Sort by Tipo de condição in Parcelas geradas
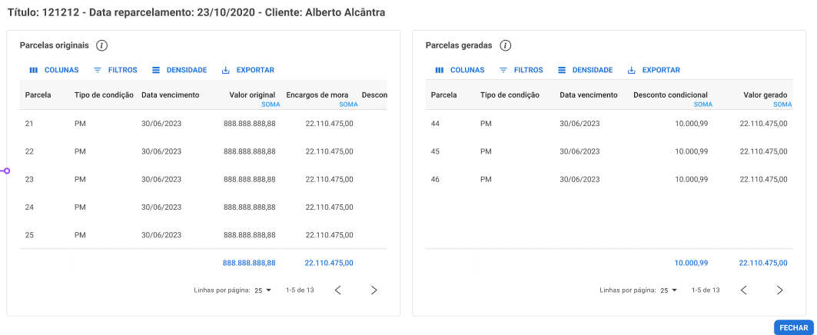The width and height of the screenshot is (817, 335). pyautogui.click(x=510, y=95)
